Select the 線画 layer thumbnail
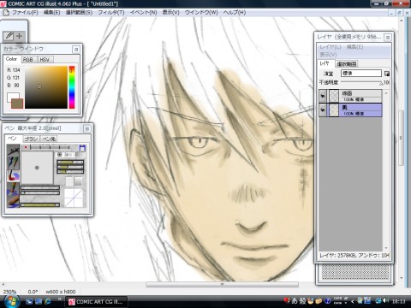The width and height of the screenshot is (411, 308). (334, 96)
